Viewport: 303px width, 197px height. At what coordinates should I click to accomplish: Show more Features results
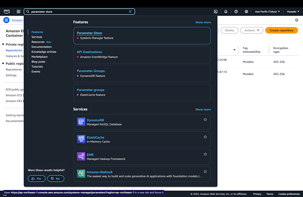pos(203,22)
